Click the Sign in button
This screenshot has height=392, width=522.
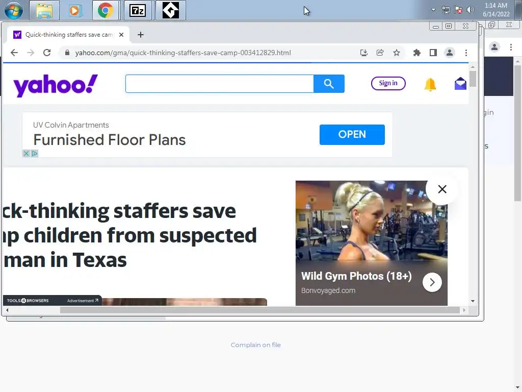pyautogui.click(x=388, y=83)
